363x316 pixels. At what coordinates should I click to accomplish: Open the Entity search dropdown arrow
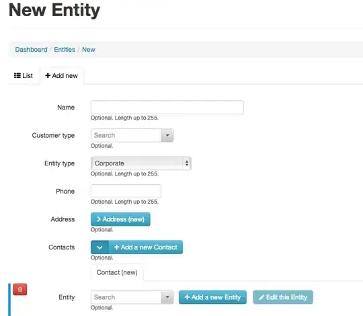pos(167,297)
